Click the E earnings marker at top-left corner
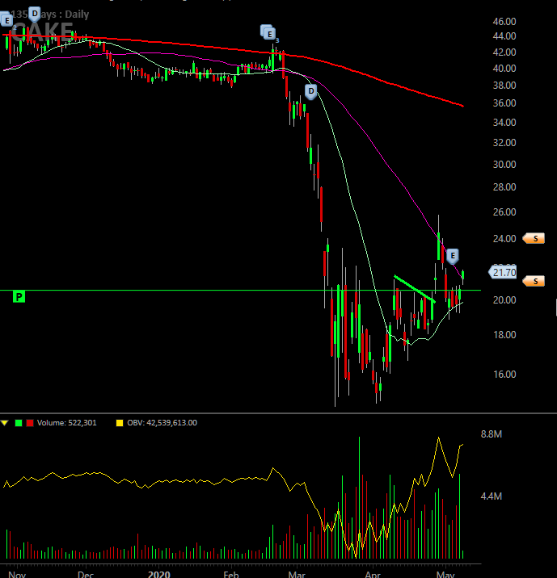 point(6,20)
